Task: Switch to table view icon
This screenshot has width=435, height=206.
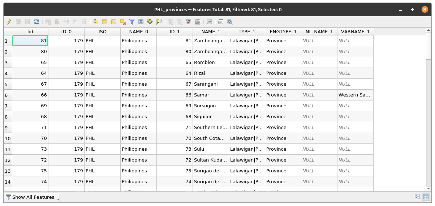Action: [426, 197]
